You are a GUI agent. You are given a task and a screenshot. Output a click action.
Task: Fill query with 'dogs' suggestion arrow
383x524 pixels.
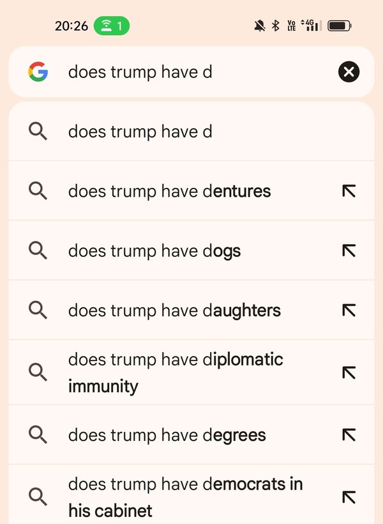[x=349, y=251]
